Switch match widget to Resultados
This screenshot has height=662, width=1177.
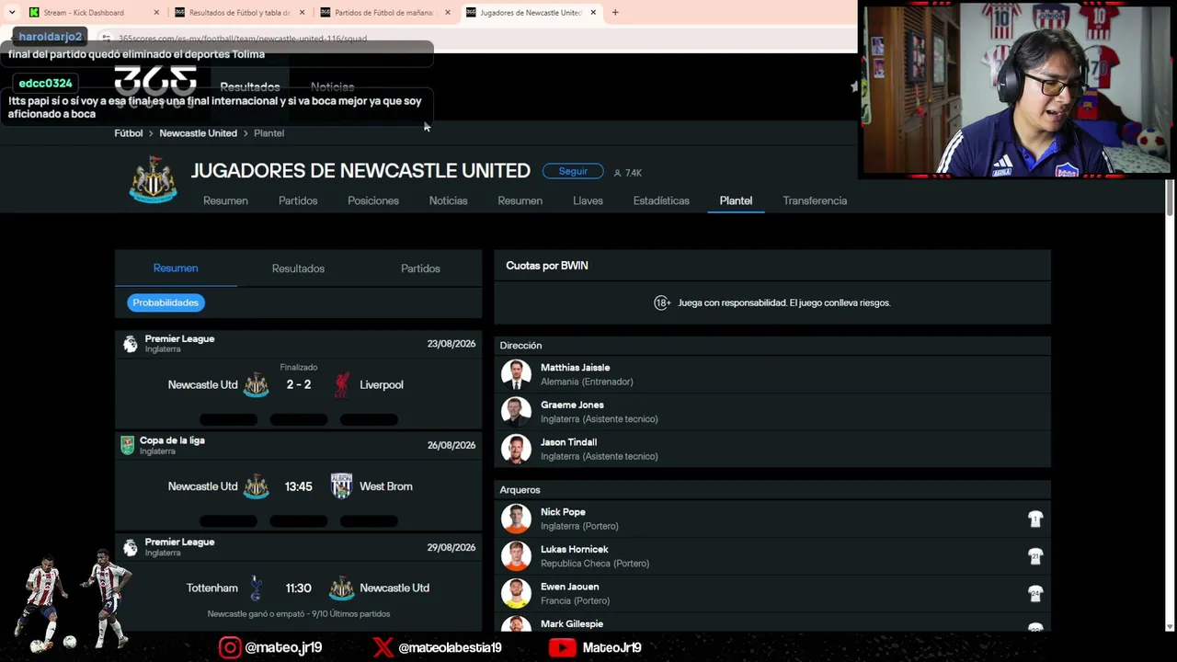tap(298, 268)
